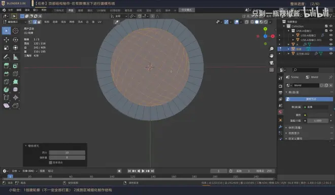Select the Shrink/Fatten tool
The image size is (335, 195).
coord(15,97)
